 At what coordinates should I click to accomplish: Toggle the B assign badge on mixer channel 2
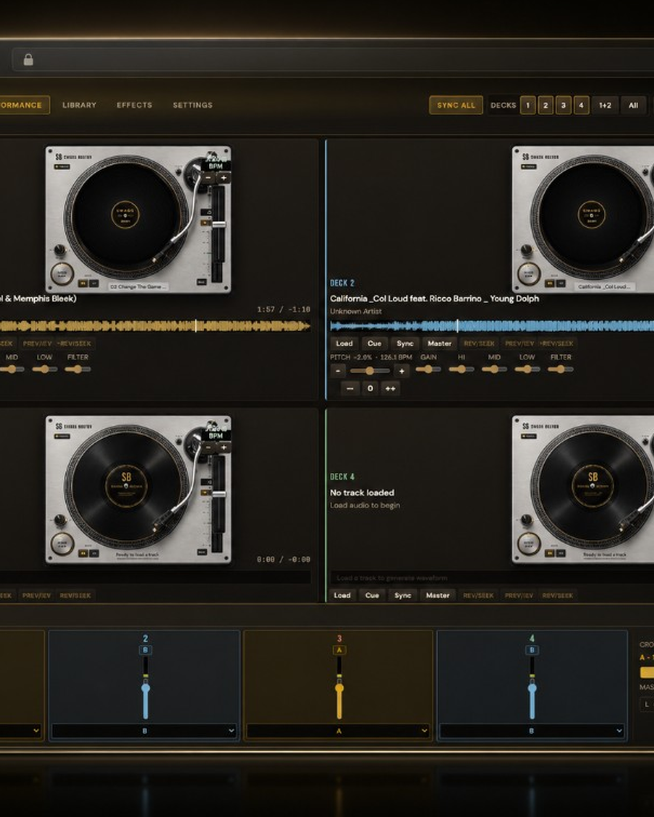click(x=145, y=650)
